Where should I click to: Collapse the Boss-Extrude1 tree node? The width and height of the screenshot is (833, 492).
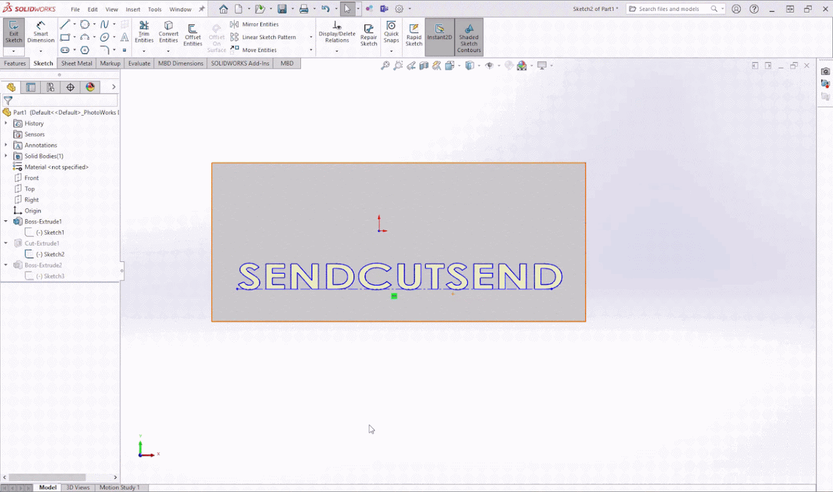click(x=6, y=221)
